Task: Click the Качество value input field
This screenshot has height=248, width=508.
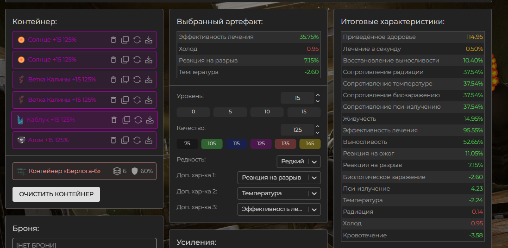Action: point(297,130)
